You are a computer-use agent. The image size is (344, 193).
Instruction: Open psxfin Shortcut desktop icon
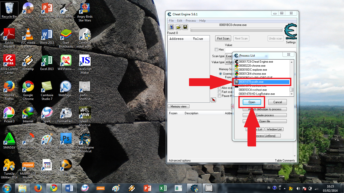pos(85,91)
